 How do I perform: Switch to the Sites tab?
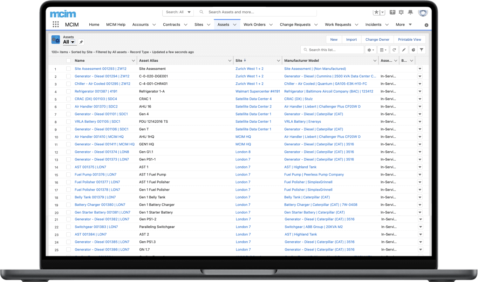(x=199, y=25)
